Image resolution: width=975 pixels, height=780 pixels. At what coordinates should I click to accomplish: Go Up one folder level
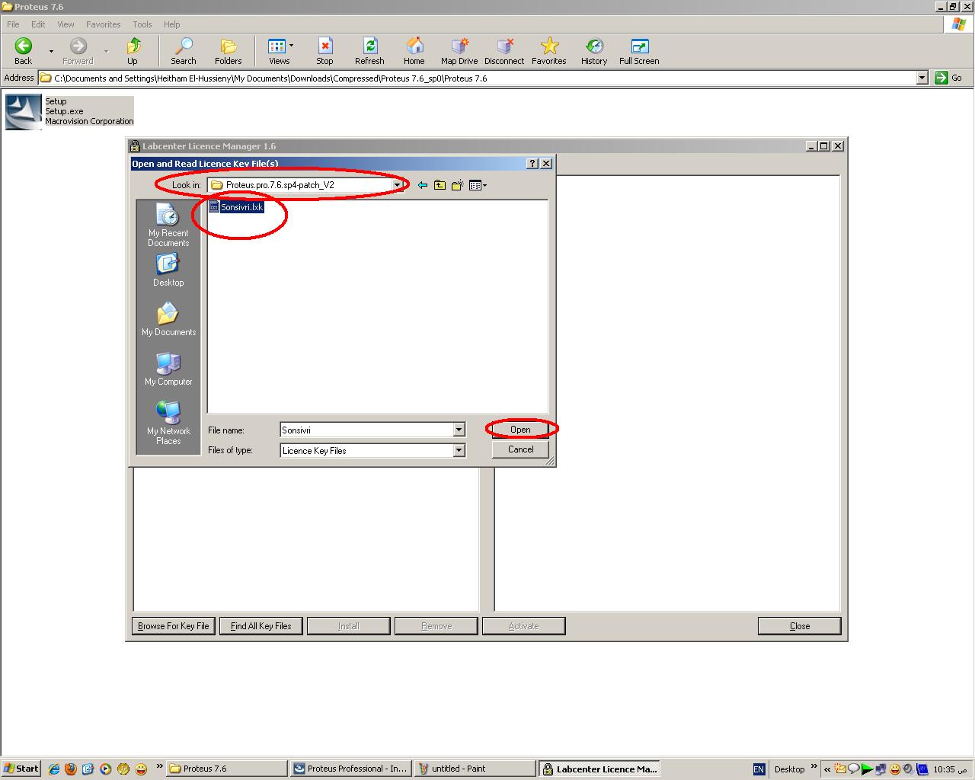click(x=133, y=51)
